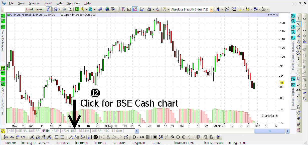
Task: Open the Global Exchanges side tab
Action: pos(3,41)
